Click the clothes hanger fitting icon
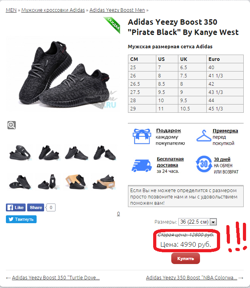The image size is (250, 288). click(204, 136)
